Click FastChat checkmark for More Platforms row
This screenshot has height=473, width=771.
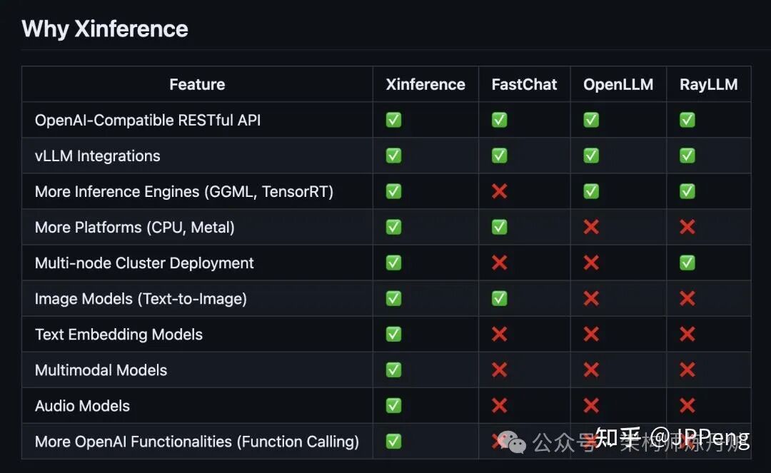click(499, 227)
